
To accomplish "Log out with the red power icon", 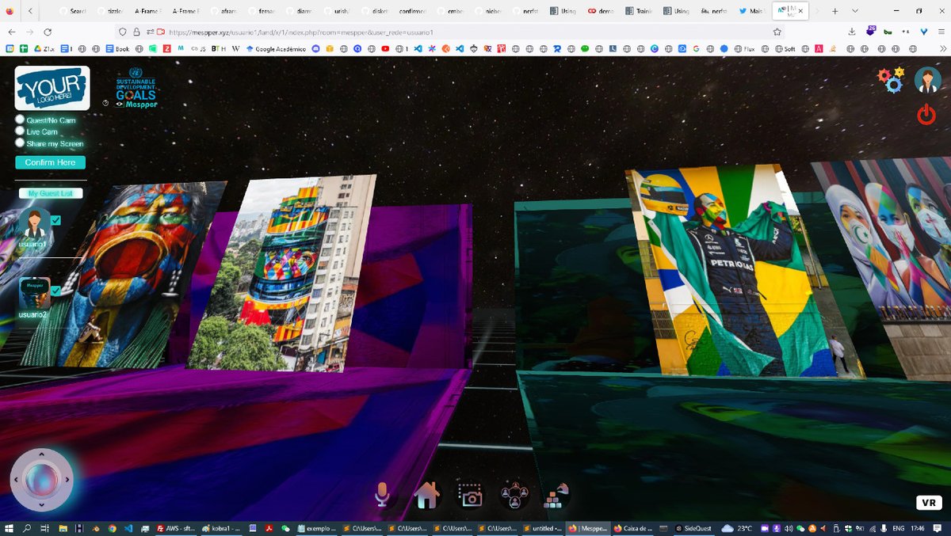I will point(926,116).
